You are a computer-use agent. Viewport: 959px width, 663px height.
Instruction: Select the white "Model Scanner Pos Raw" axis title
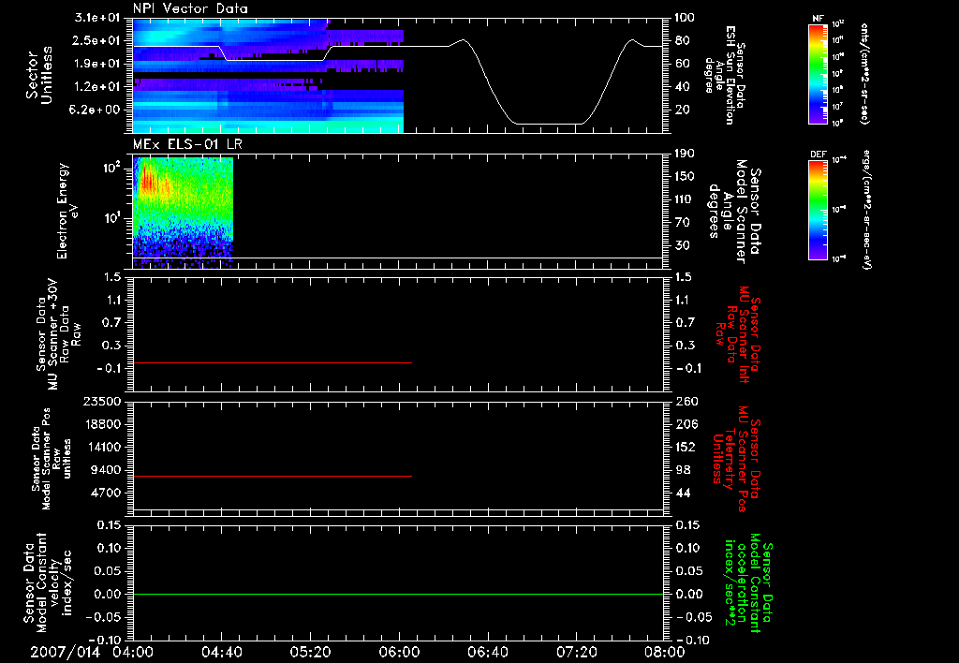coord(52,459)
